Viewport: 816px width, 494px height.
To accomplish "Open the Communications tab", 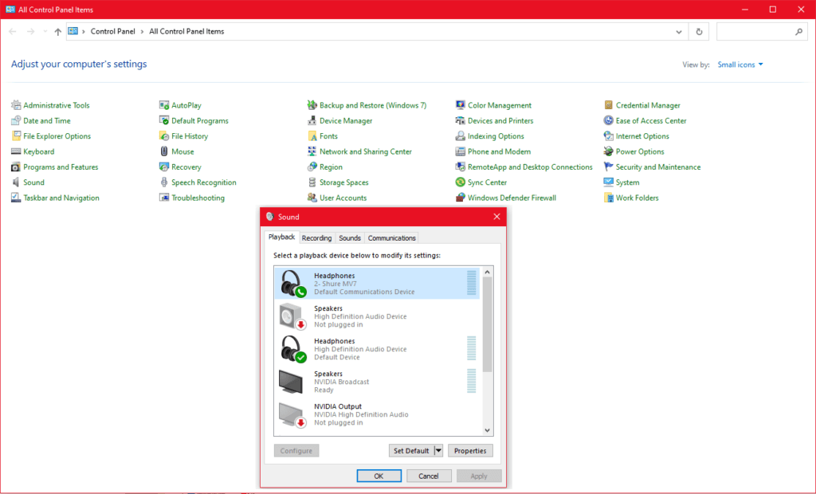I will [x=391, y=238].
